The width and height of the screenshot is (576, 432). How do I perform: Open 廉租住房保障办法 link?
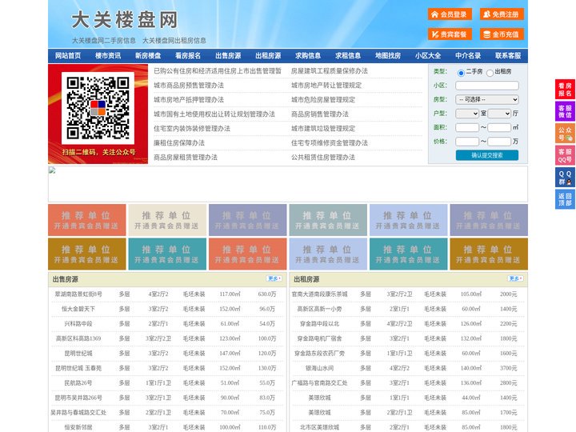179,143
